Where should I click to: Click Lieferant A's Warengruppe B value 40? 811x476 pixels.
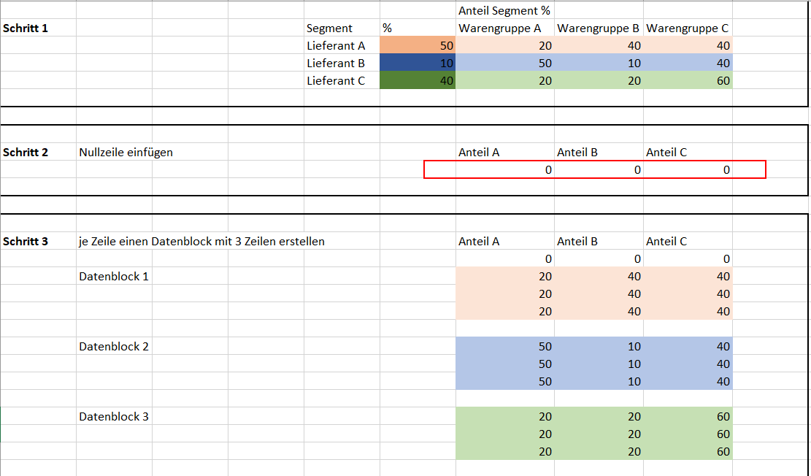599,45
